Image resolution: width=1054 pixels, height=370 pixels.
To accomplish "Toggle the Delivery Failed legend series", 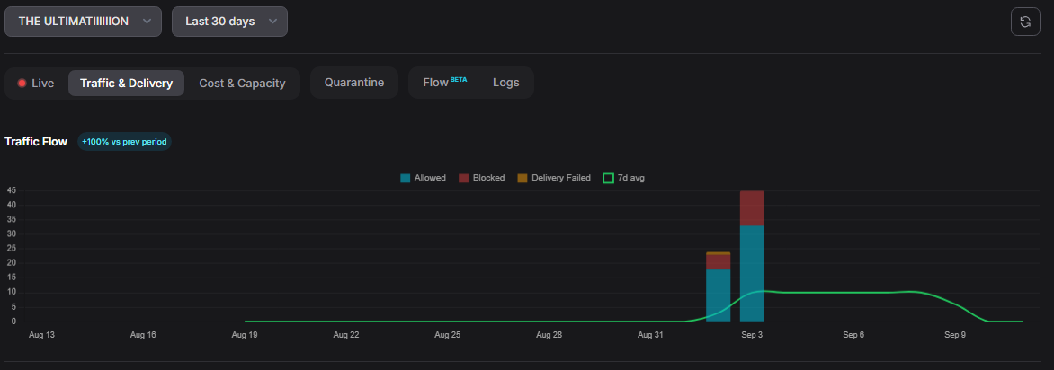I will tap(554, 178).
